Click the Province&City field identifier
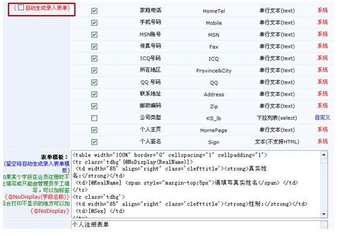Viewport: 339px width, 236px height. [x=214, y=70]
